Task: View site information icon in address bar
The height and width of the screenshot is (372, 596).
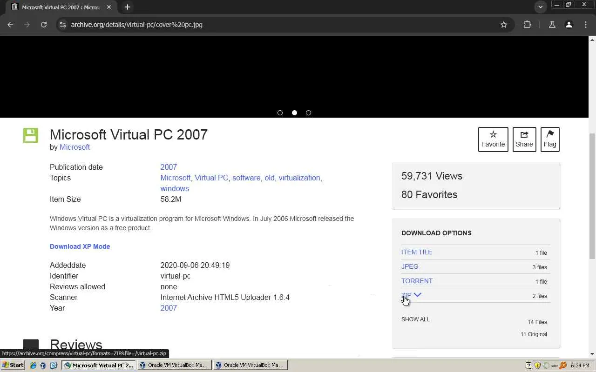Action: coord(63,25)
